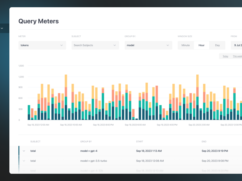This screenshot has height=181, width=242.
Task: Click the Today quick range link
Action: [225, 56]
